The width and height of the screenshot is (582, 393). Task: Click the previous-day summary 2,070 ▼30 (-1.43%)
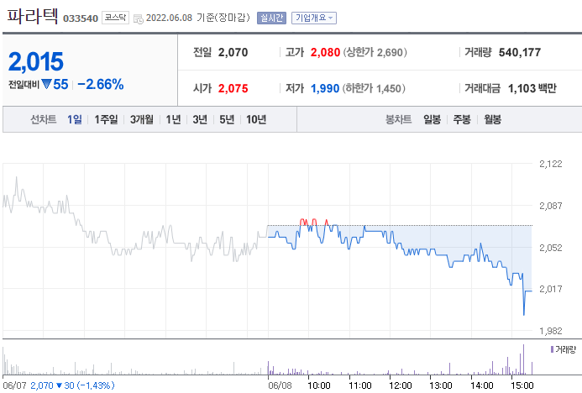tap(72, 385)
